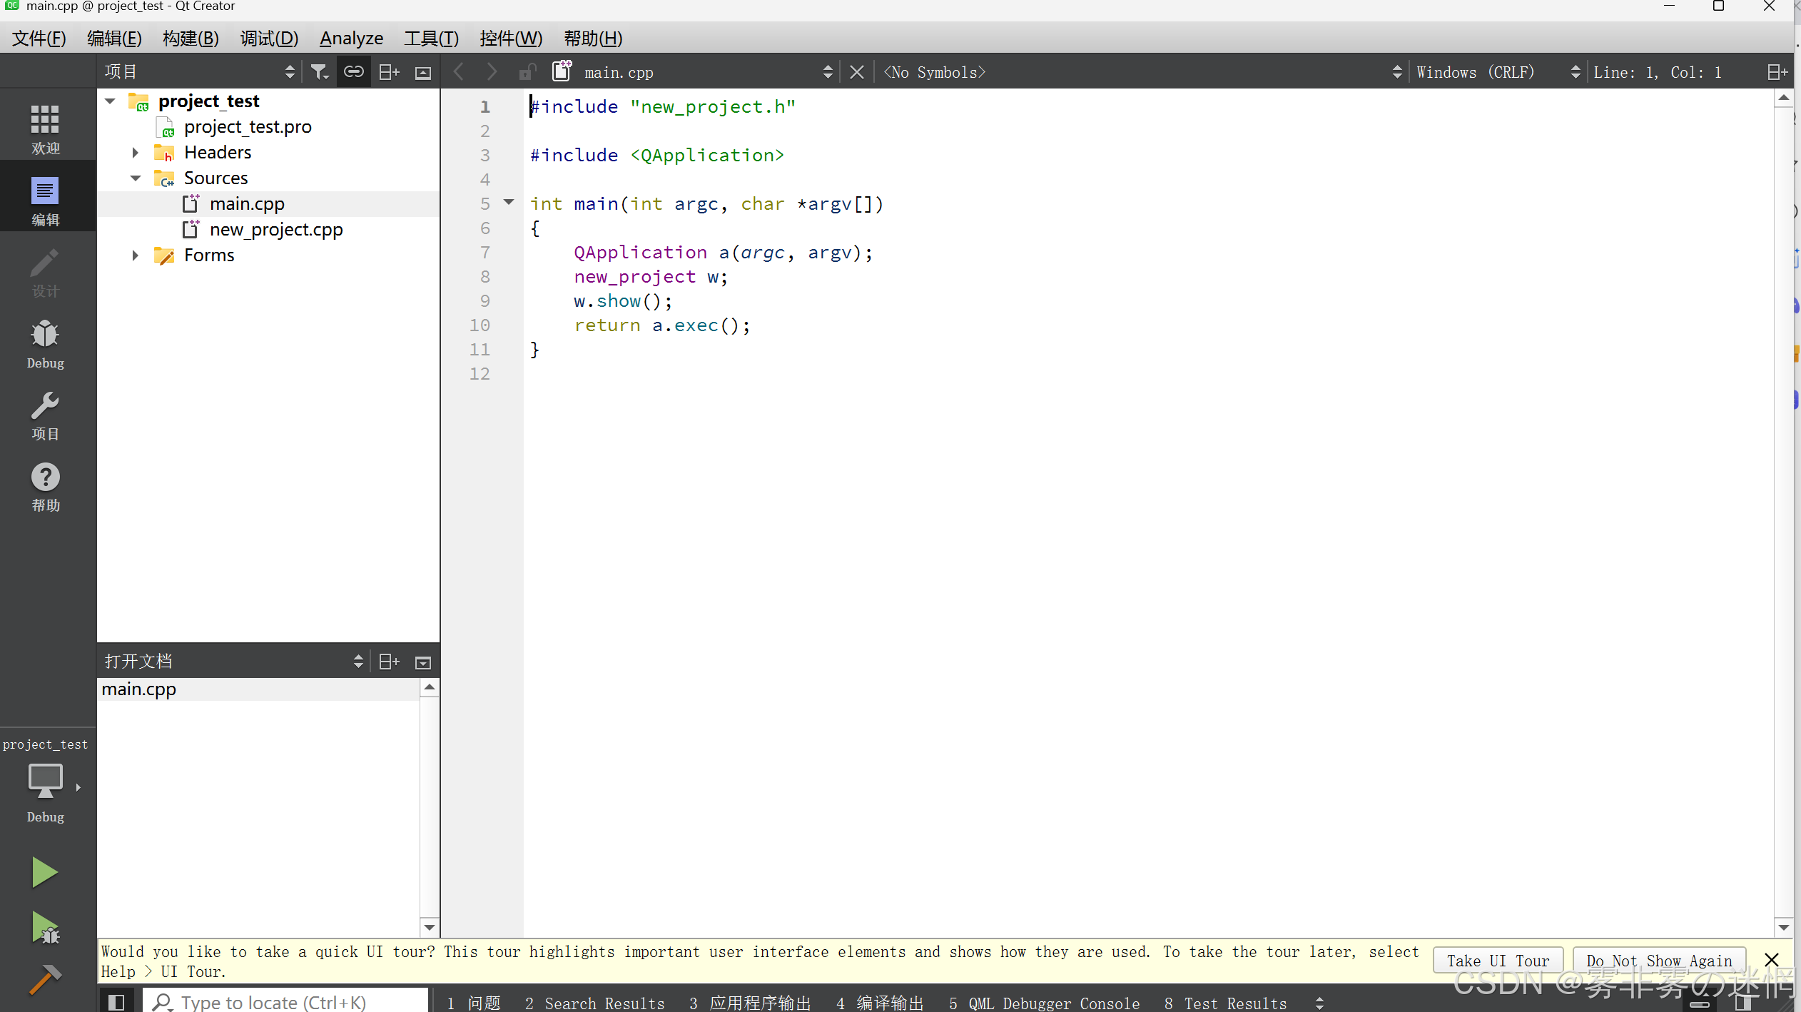Expand the Headers folder
Image resolution: width=1801 pixels, height=1012 pixels.
[135, 153]
